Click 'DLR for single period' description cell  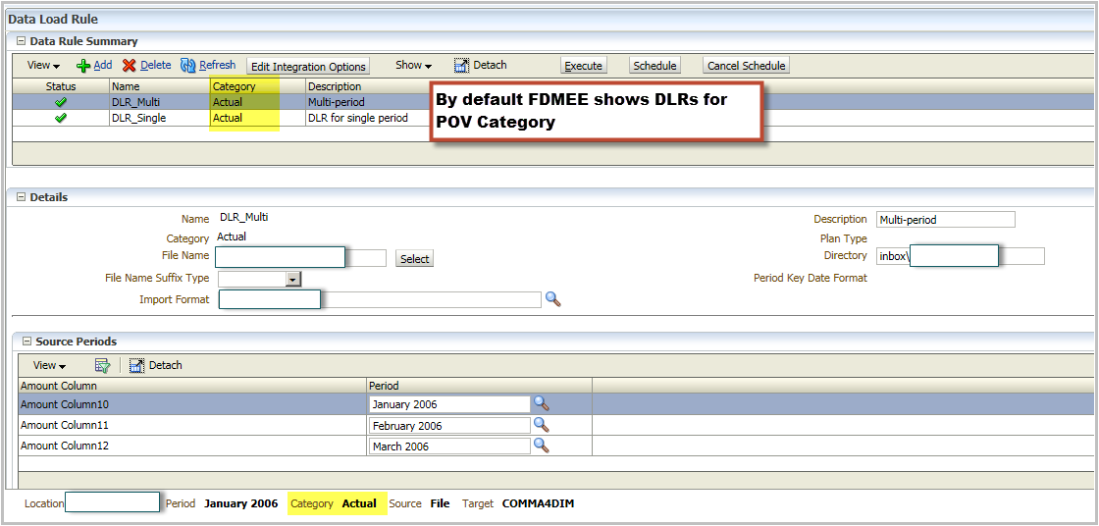[x=357, y=118]
